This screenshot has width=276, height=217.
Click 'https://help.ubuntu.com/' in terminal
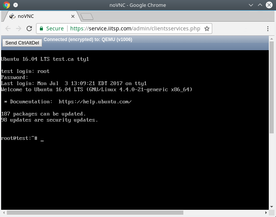95,101
